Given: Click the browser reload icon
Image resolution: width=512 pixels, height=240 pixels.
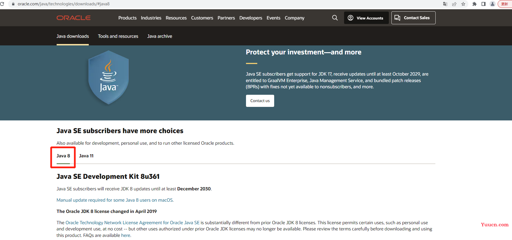Looking at the screenshot, I should coord(2,4).
